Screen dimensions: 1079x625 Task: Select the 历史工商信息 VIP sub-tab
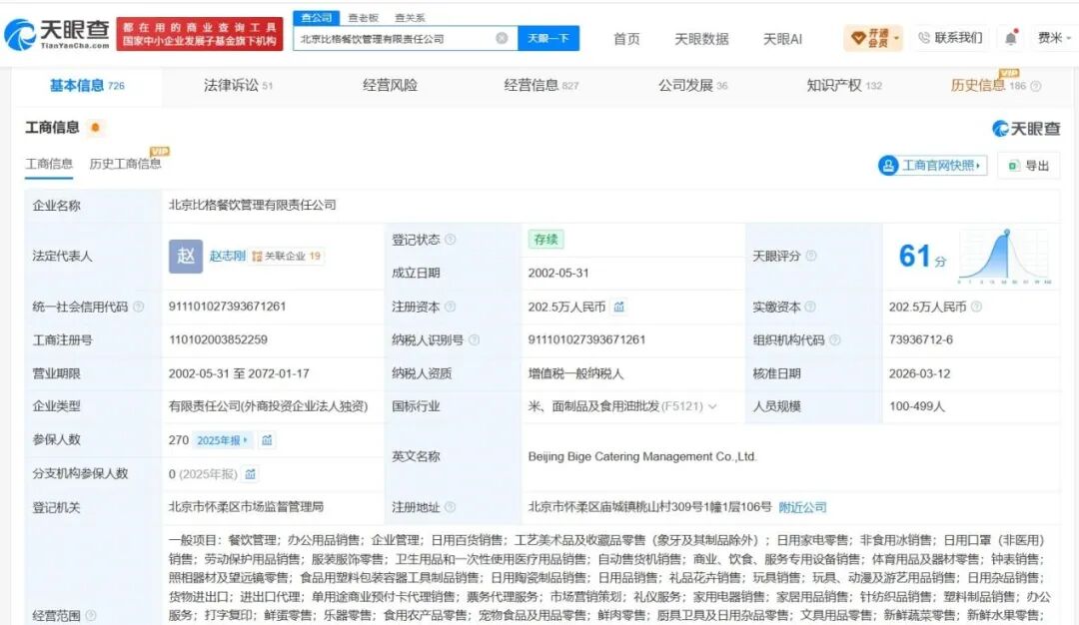tap(125, 164)
